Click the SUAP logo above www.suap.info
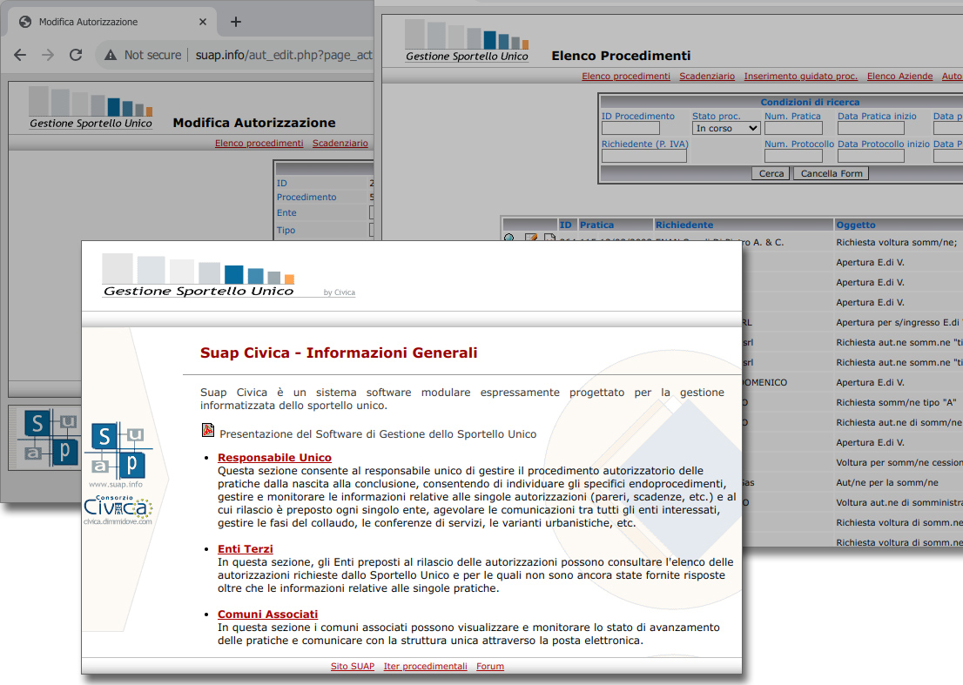 click(x=118, y=450)
